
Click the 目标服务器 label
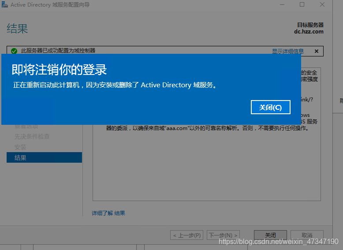click(x=310, y=25)
